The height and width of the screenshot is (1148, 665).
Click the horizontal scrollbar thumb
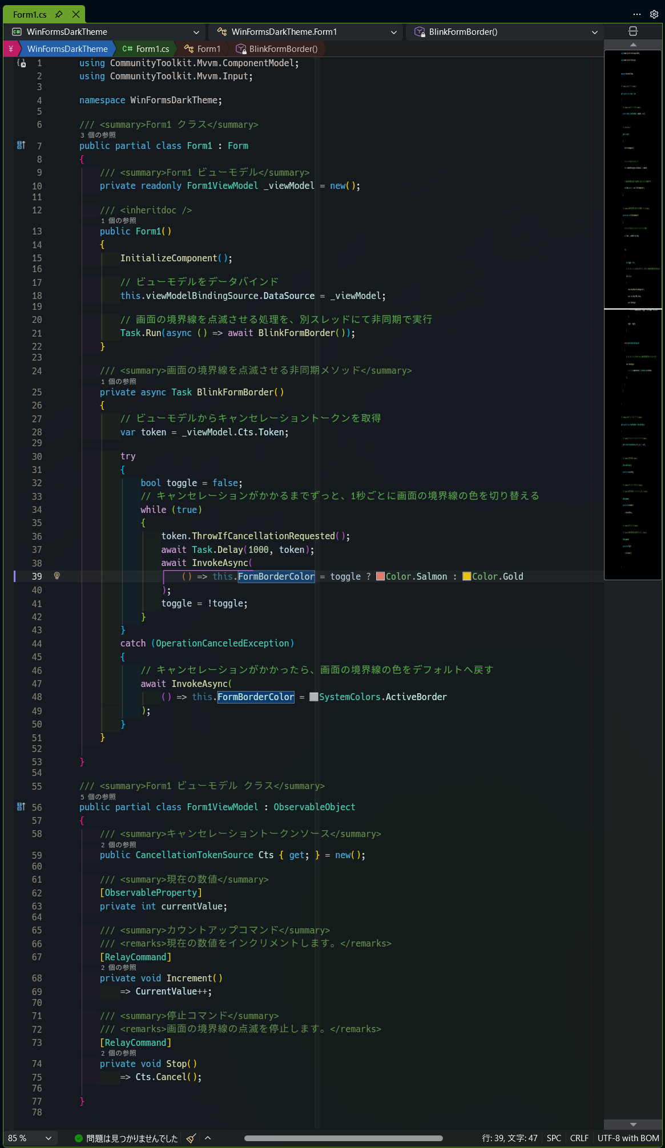pyautogui.click(x=344, y=1138)
